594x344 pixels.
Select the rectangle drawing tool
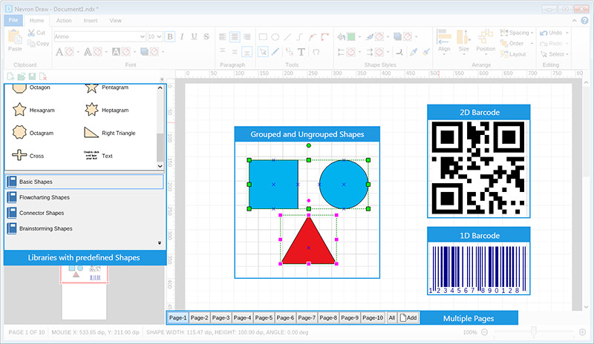tap(262, 36)
